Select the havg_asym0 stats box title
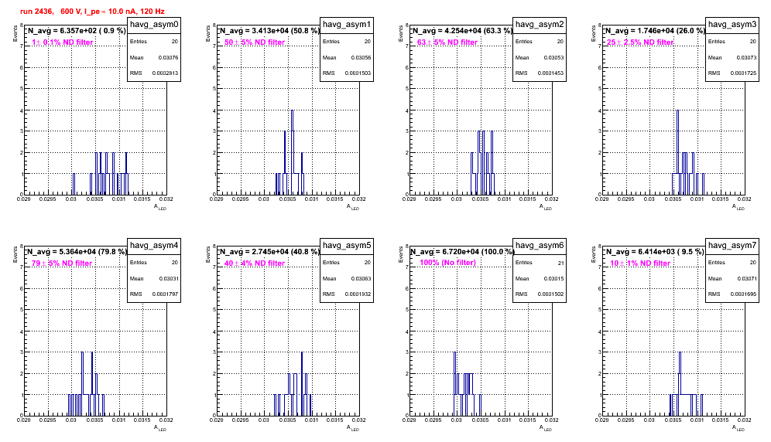771x442 pixels. click(x=154, y=25)
